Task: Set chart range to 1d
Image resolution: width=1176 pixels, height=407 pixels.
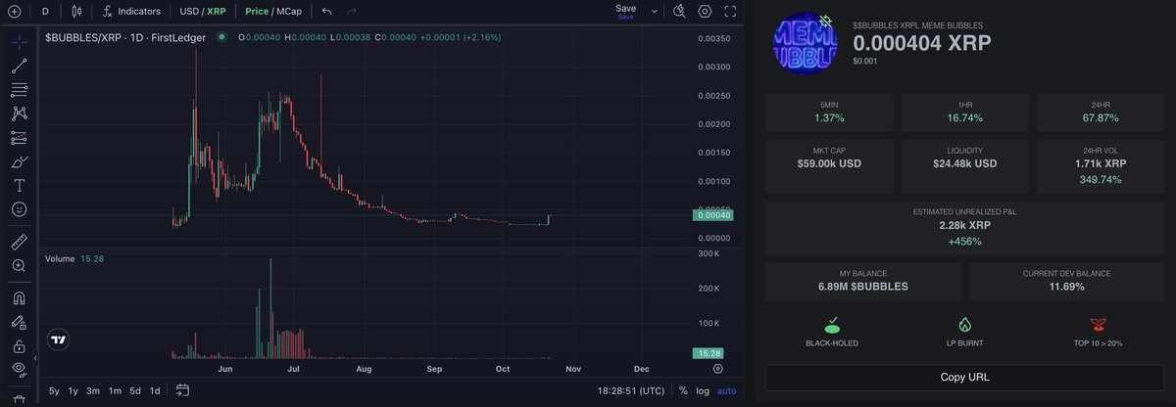Action: [x=155, y=391]
